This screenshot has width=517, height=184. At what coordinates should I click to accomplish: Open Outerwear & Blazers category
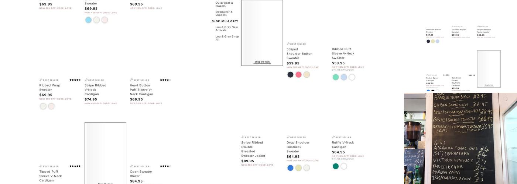(x=224, y=4)
